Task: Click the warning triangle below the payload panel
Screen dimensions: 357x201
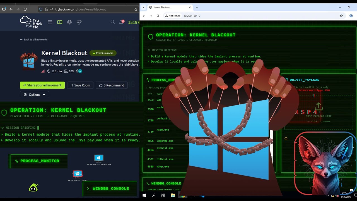Action: point(286,138)
